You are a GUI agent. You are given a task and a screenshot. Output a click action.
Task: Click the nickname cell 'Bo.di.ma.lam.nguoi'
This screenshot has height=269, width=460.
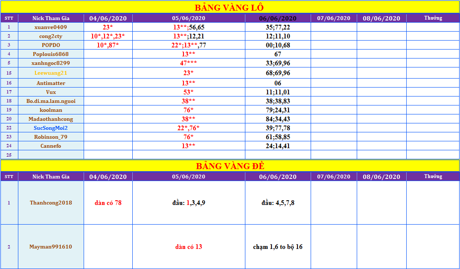click(51, 101)
